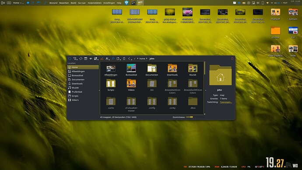Select the Scripts folder icon in file view
302x170 pixels.
tap(111, 83)
